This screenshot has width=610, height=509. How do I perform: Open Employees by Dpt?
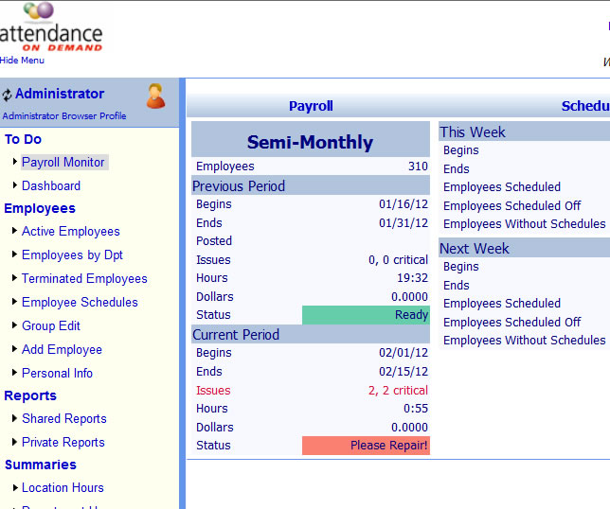[x=72, y=254]
